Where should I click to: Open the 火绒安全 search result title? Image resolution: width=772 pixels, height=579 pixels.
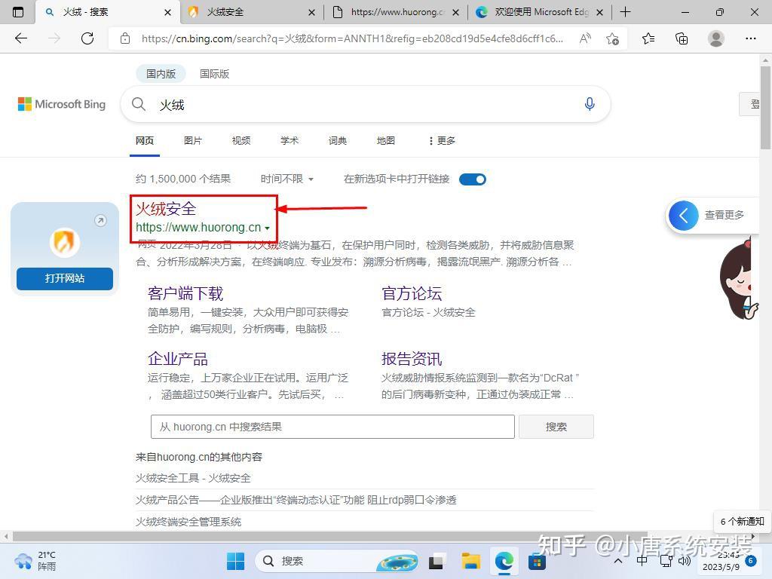tap(166, 209)
